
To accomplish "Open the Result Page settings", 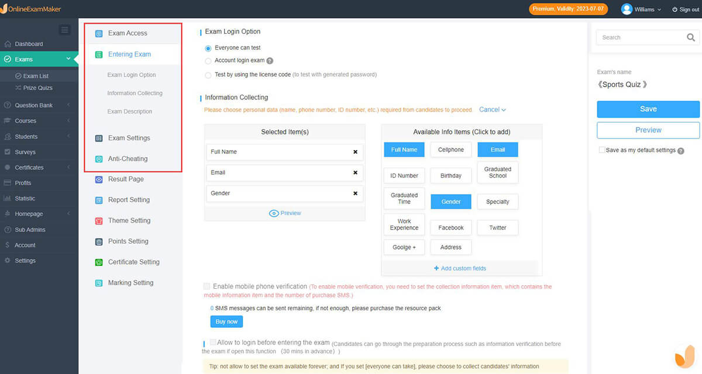I will click(x=128, y=179).
